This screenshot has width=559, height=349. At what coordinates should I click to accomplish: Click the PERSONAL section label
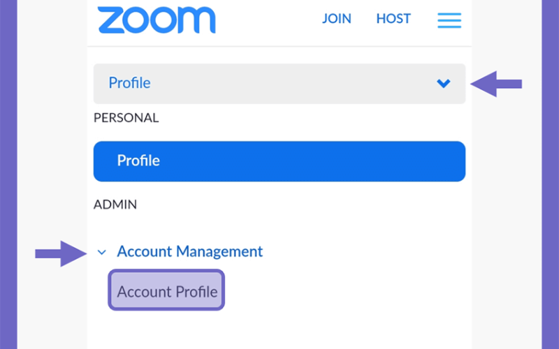pos(126,118)
